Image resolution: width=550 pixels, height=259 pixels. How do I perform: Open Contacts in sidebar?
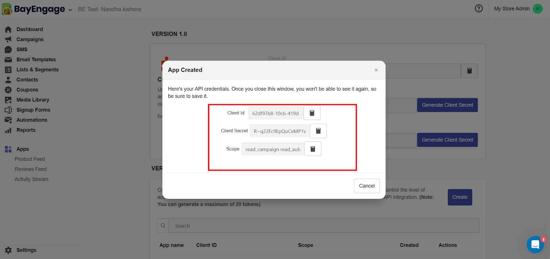(x=27, y=80)
